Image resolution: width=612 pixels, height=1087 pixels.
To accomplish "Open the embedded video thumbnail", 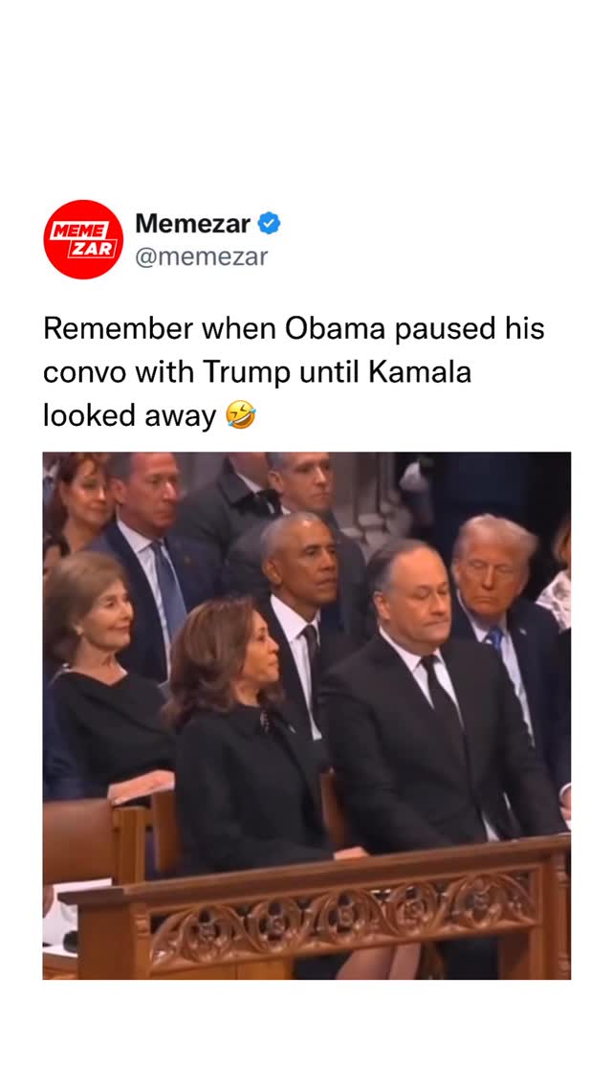I will 306,716.
